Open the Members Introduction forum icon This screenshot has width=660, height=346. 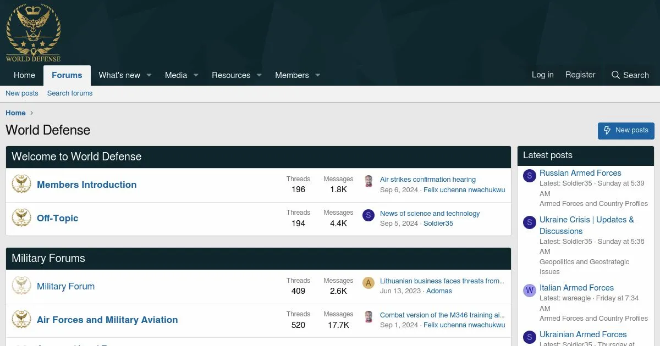21,185
